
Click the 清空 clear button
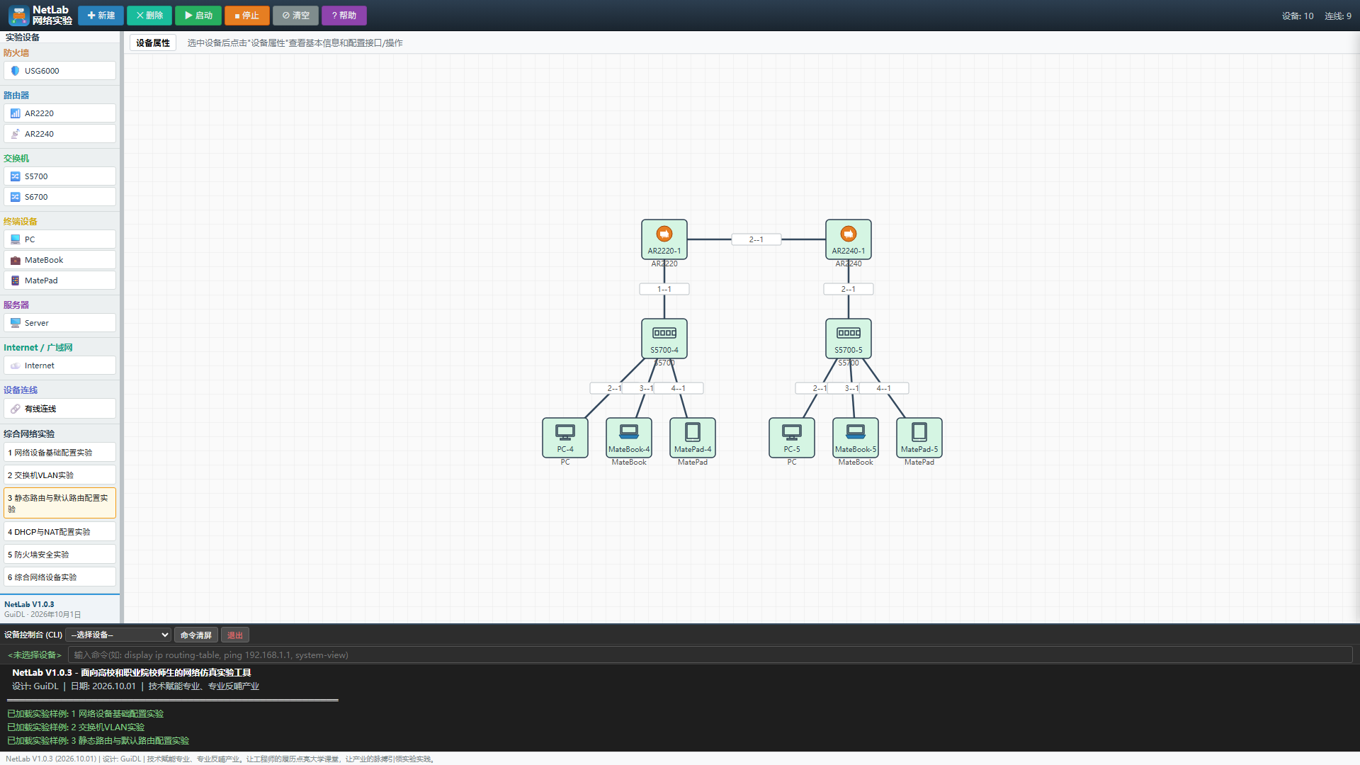(295, 16)
